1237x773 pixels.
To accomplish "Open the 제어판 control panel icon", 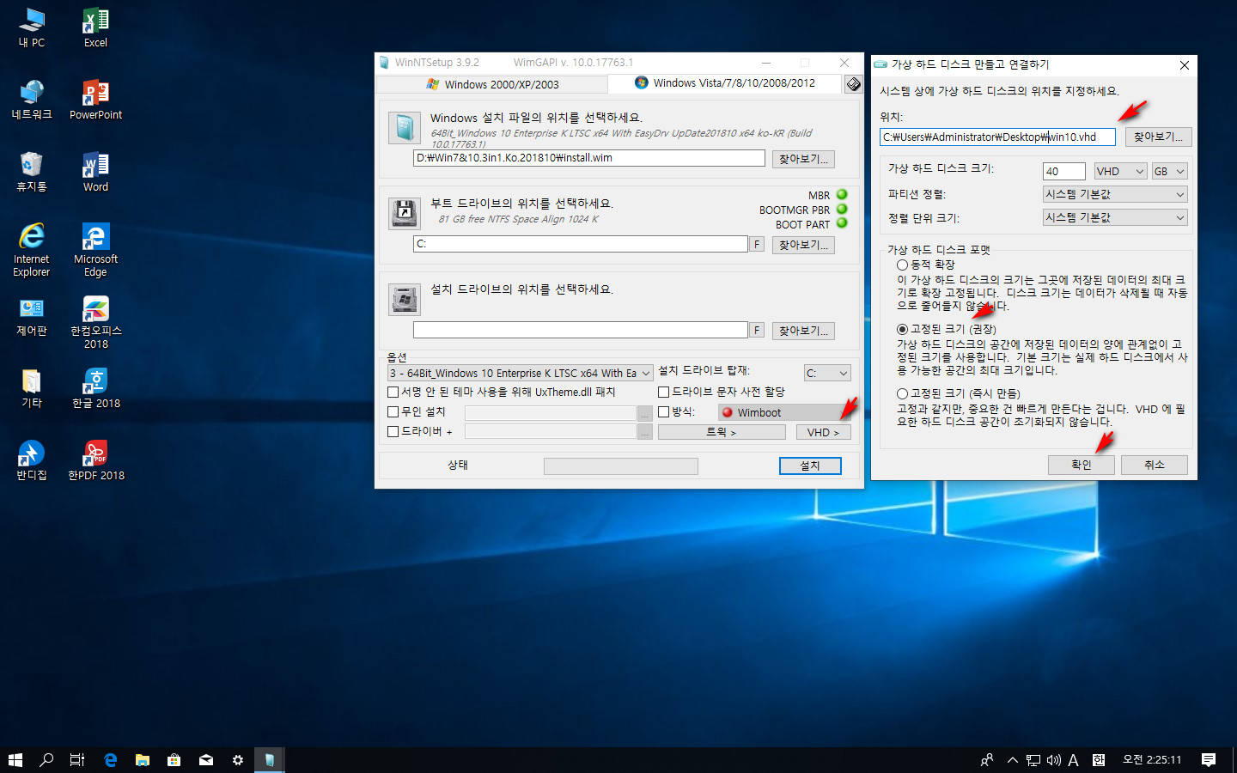I will (x=32, y=316).
